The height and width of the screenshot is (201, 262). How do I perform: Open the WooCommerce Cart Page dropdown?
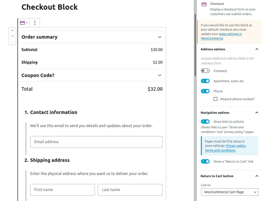coord(230,192)
